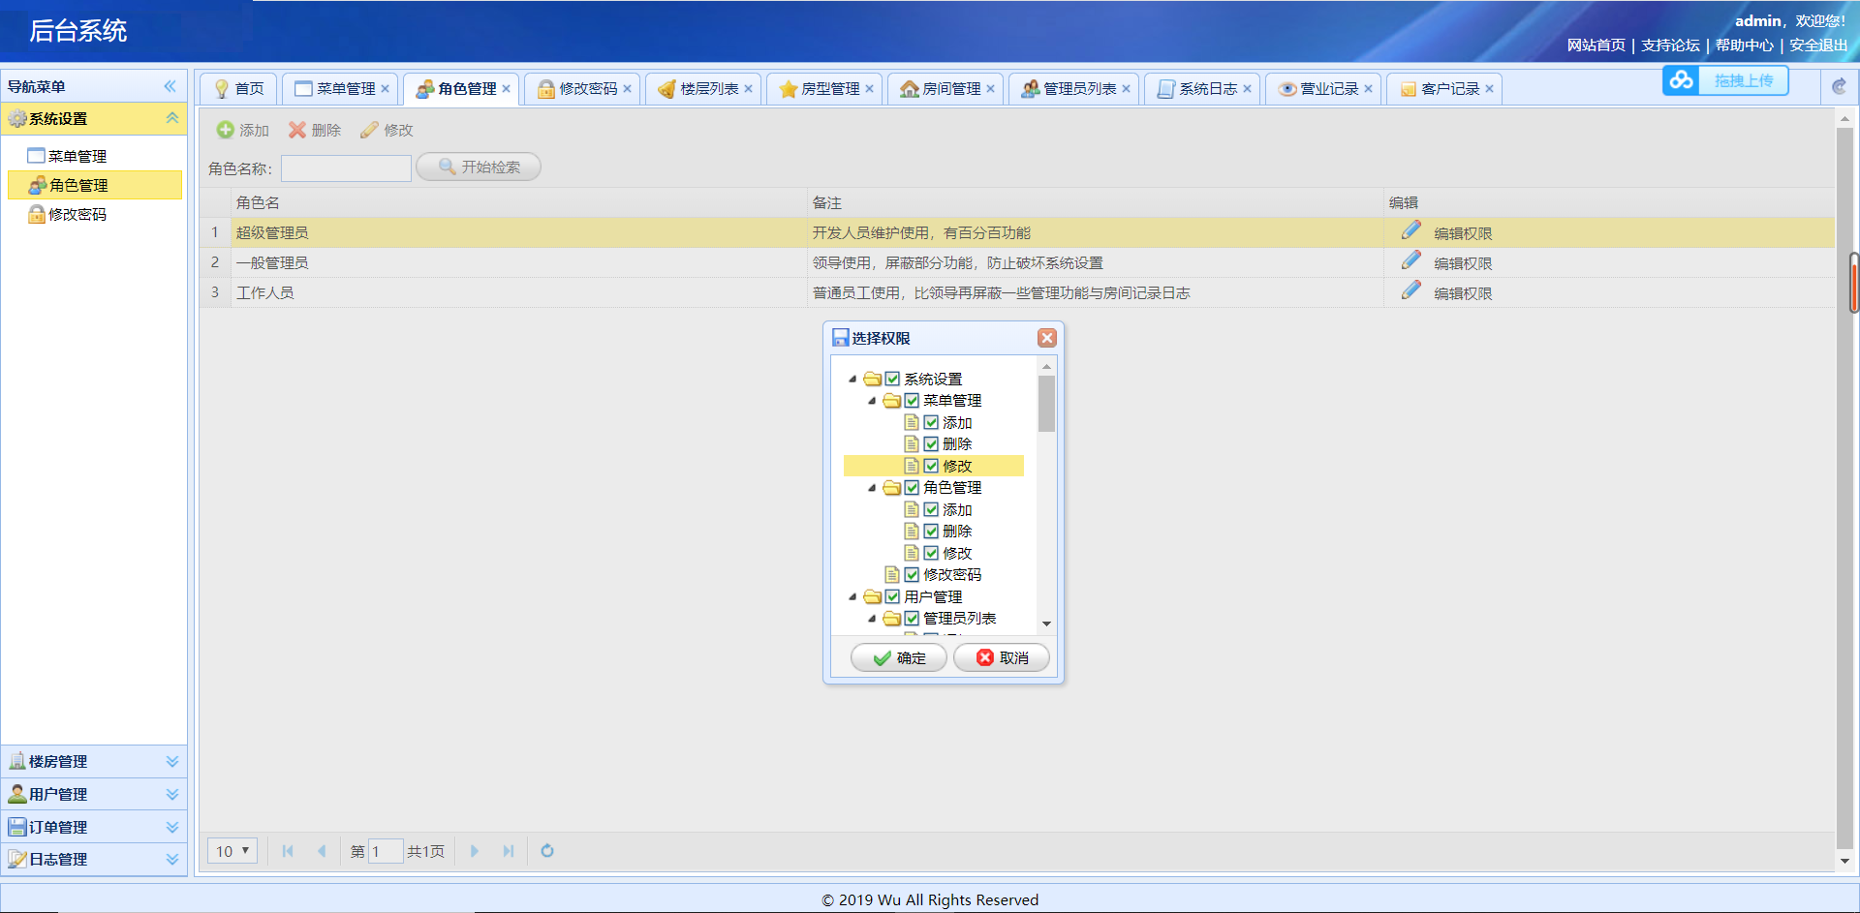Close the 修改密码 tab via its x
1860x913 pixels.
(x=627, y=88)
